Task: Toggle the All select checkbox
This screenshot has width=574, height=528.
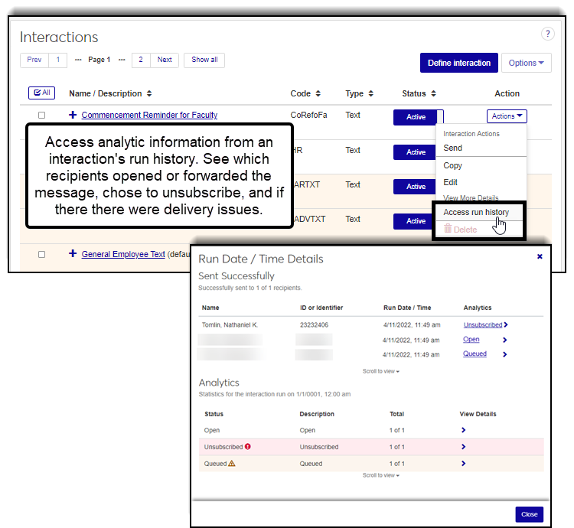Action: coord(41,93)
